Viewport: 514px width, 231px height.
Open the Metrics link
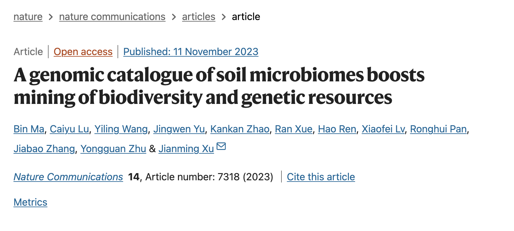(x=30, y=202)
